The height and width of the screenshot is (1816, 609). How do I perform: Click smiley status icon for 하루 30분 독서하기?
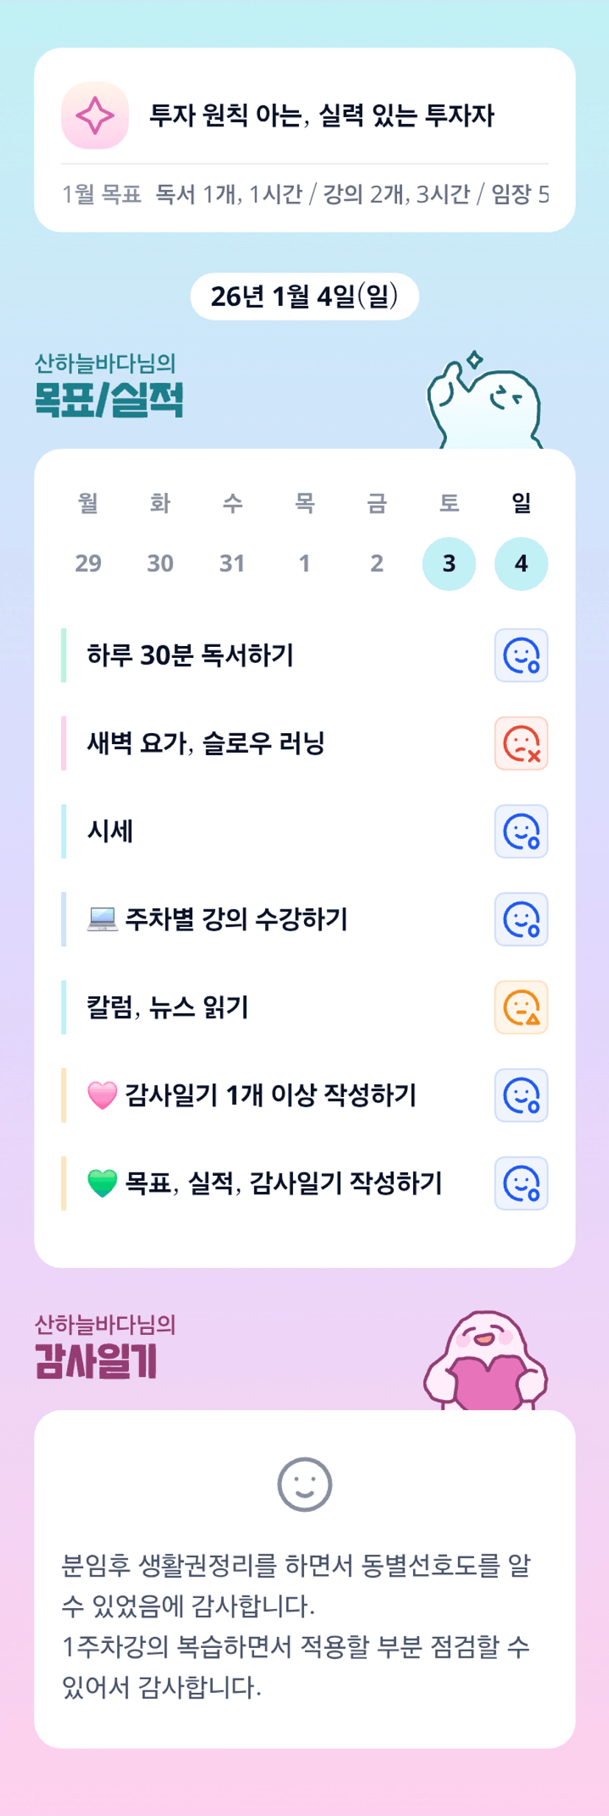coord(521,655)
